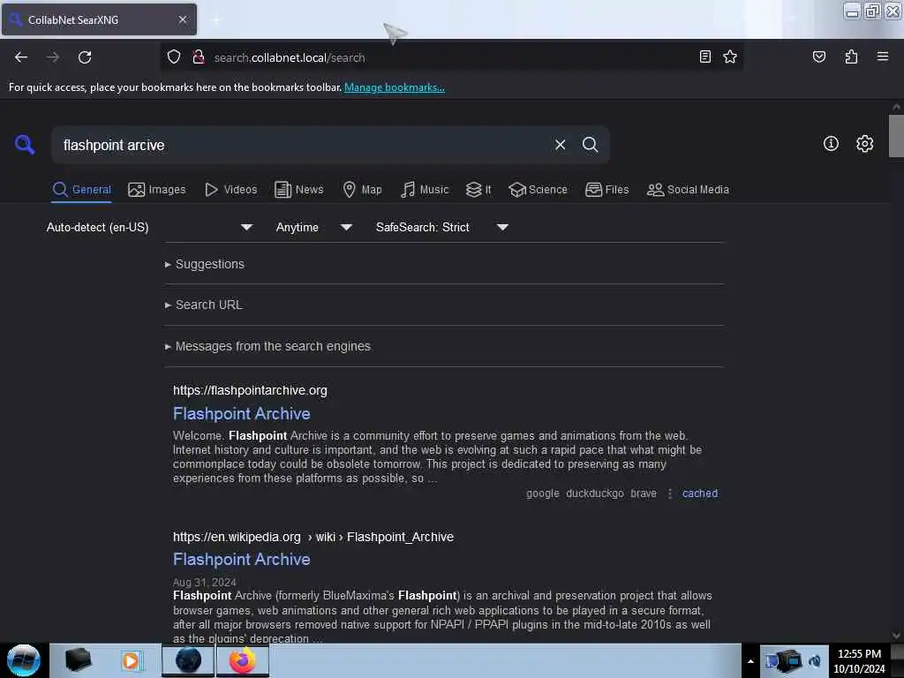Switch to the News tab
The width and height of the screenshot is (904, 678).
pos(298,189)
